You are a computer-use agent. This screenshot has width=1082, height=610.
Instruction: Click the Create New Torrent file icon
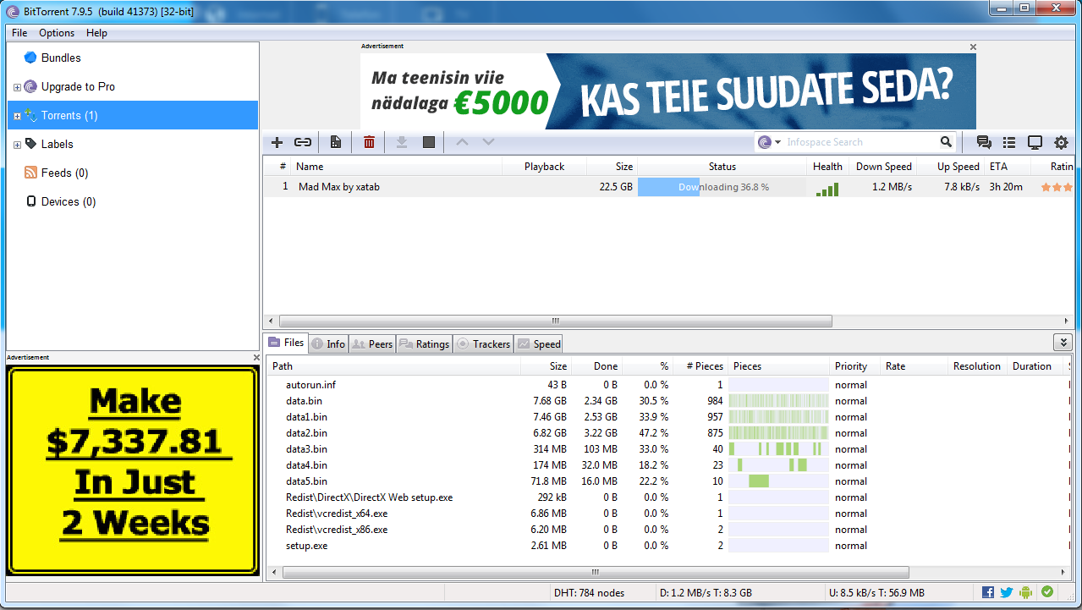point(336,142)
